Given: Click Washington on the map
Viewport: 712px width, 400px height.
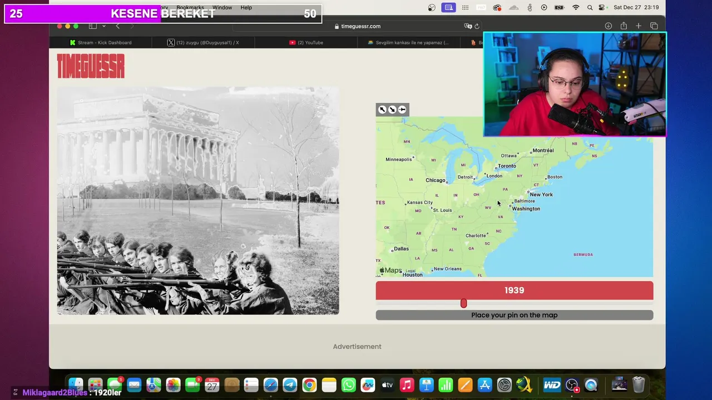Looking at the screenshot, I should pos(526,209).
